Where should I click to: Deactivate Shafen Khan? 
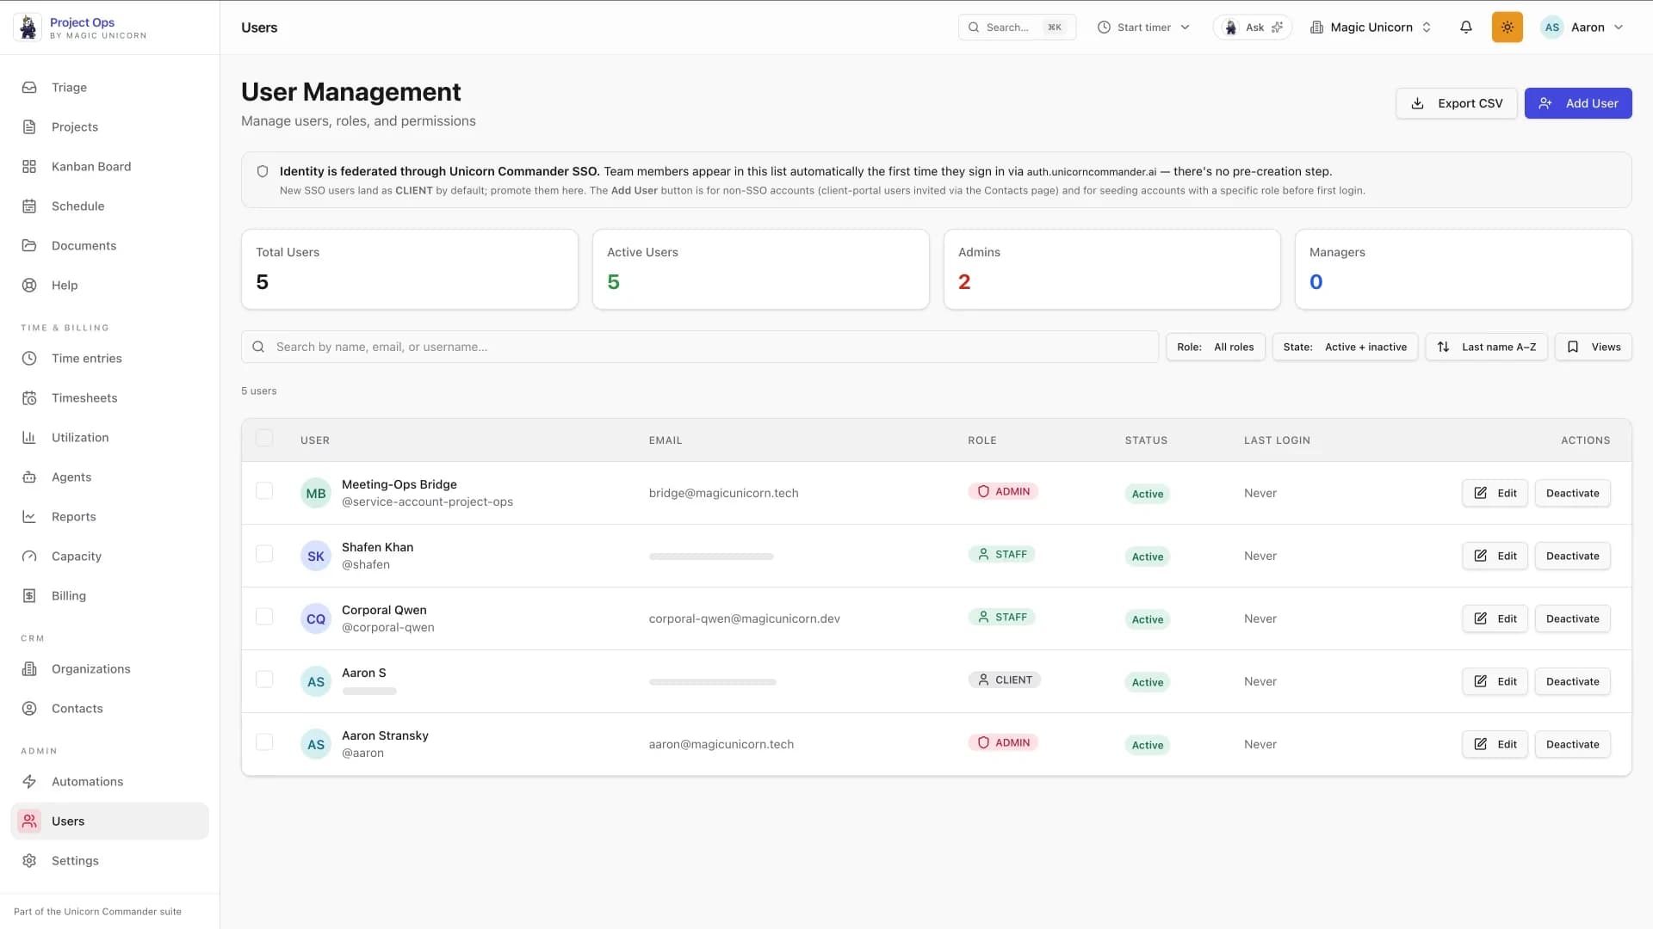(x=1572, y=557)
